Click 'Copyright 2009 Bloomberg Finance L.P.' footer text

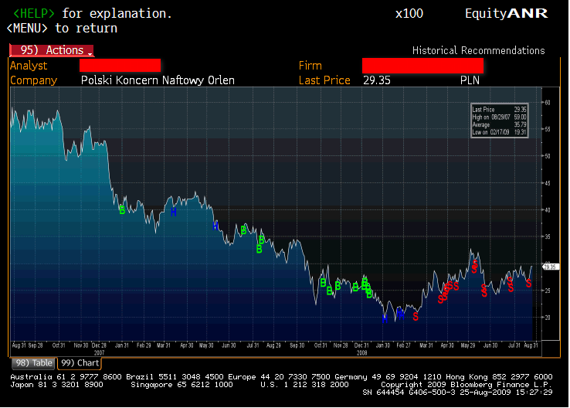click(467, 384)
